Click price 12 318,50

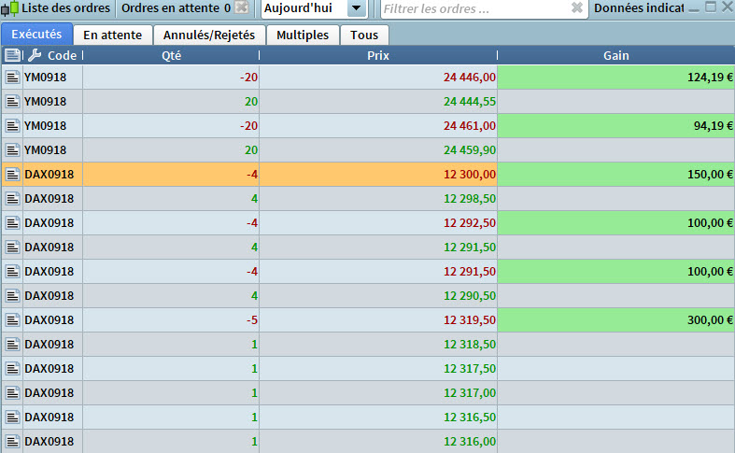pos(469,345)
